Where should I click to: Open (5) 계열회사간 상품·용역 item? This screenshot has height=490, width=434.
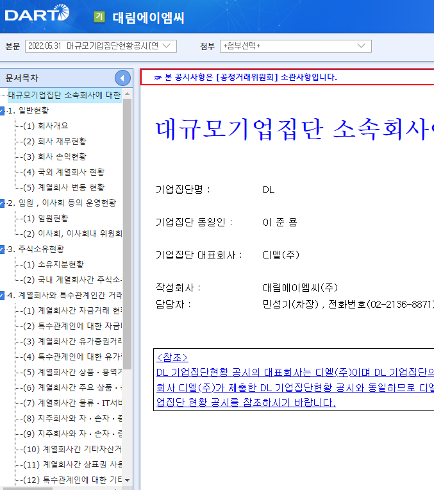[x=72, y=372]
